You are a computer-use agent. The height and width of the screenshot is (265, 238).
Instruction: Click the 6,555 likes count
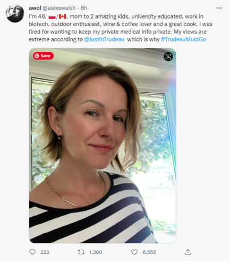click(x=149, y=252)
